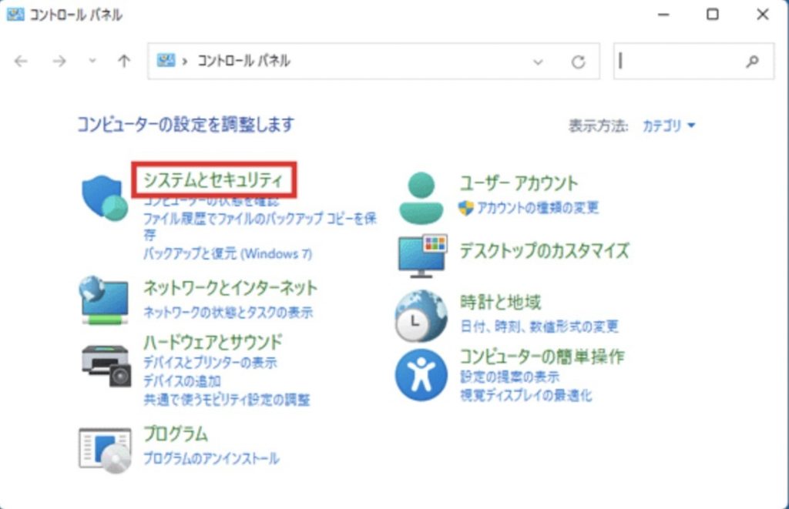Open ファイル履歴でファイルのバックアップ コピーを保存 link

click(260, 226)
